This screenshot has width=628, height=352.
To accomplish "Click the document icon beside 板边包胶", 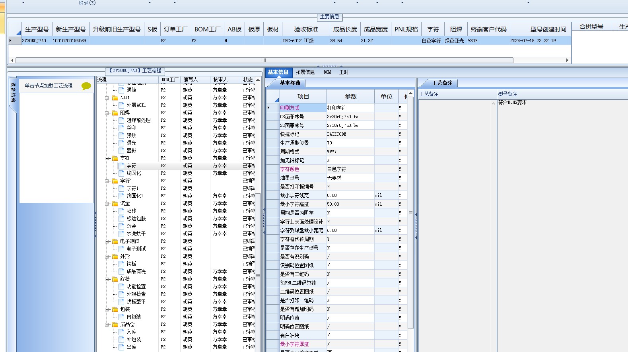I will (122, 219).
